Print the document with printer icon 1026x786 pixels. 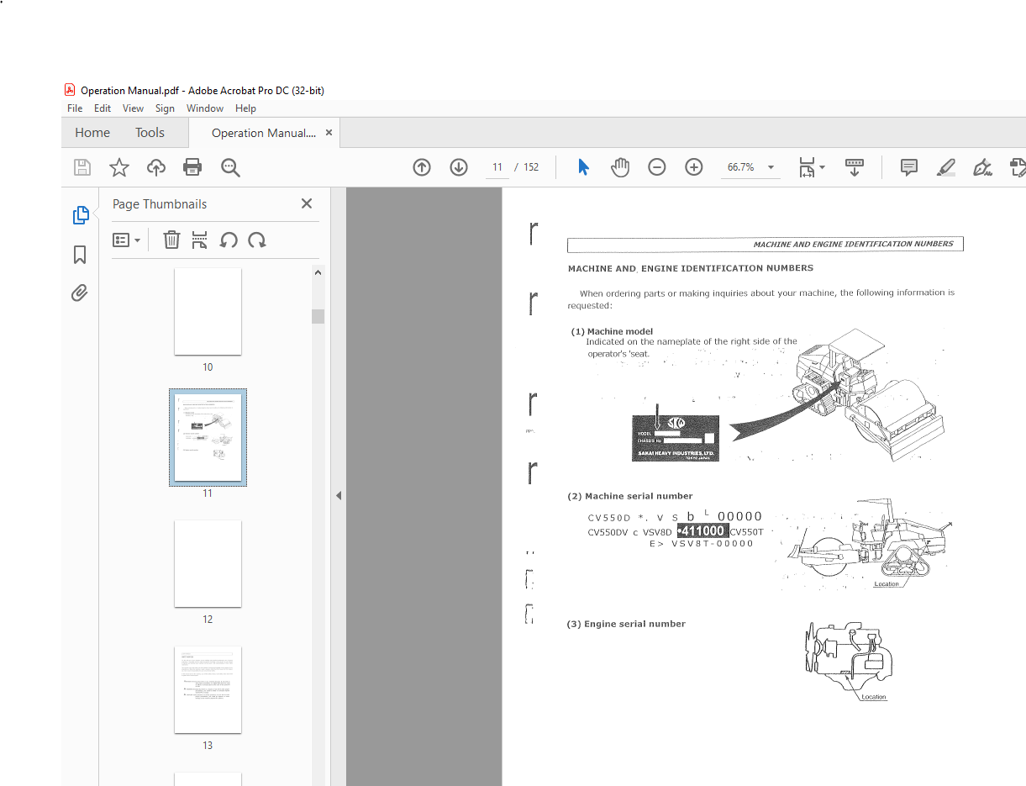[x=192, y=167]
